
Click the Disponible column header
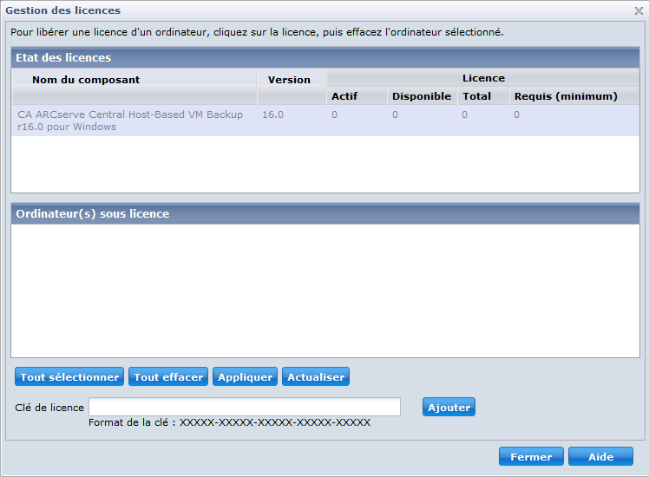coord(422,96)
